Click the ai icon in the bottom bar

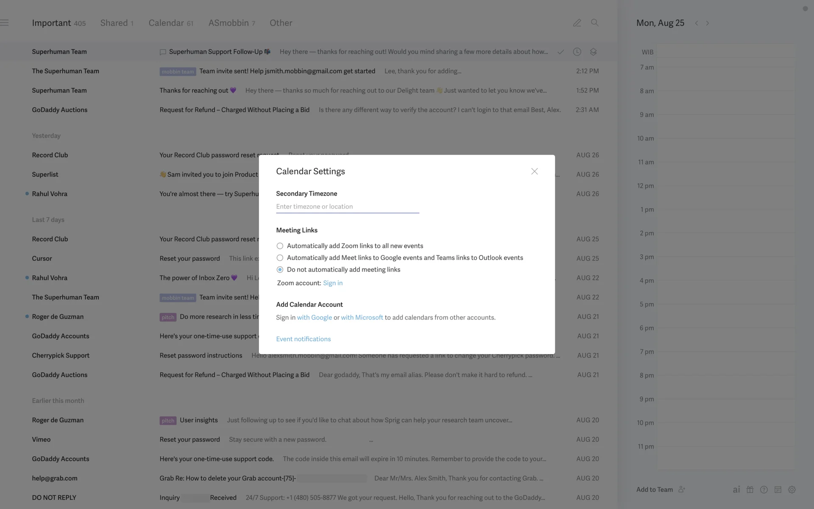pyautogui.click(x=736, y=489)
